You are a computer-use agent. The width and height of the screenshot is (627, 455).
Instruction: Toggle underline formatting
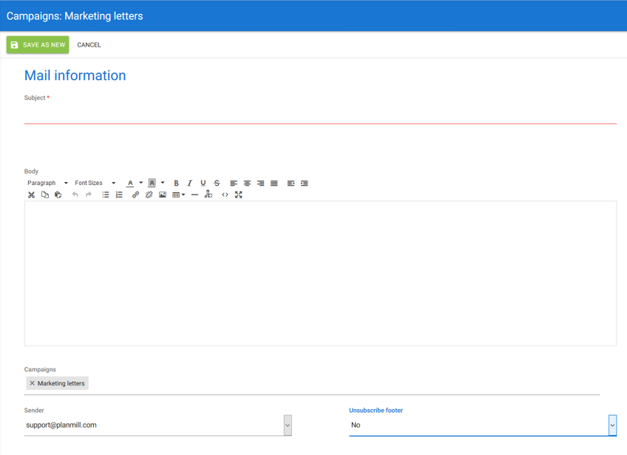(203, 183)
